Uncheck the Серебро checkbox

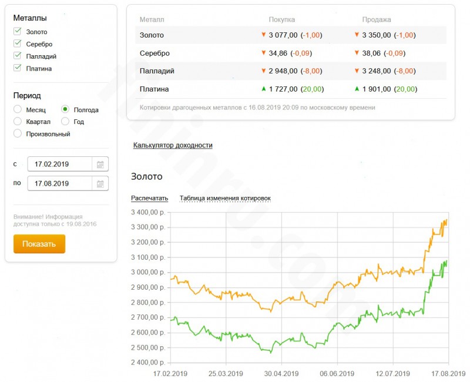tap(18, 43)
